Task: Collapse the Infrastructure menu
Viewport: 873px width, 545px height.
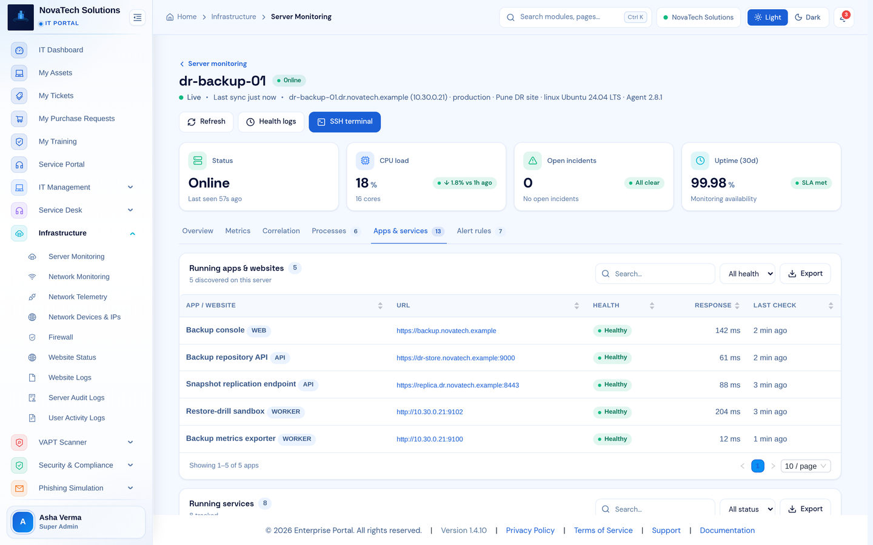Action: 132,234
